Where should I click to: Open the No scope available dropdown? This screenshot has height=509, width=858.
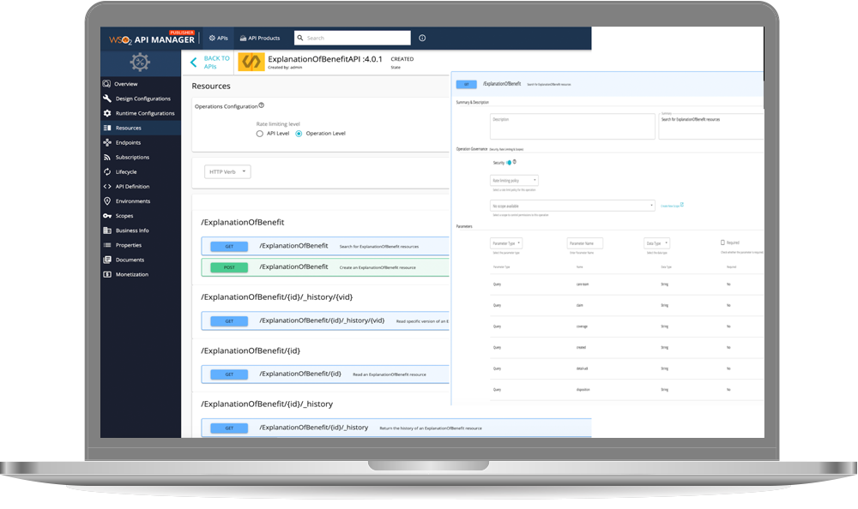point(572,206)
